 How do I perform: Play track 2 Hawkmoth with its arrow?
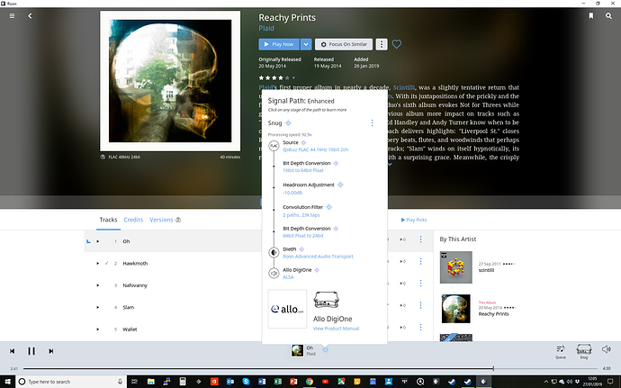click(98, 263)
